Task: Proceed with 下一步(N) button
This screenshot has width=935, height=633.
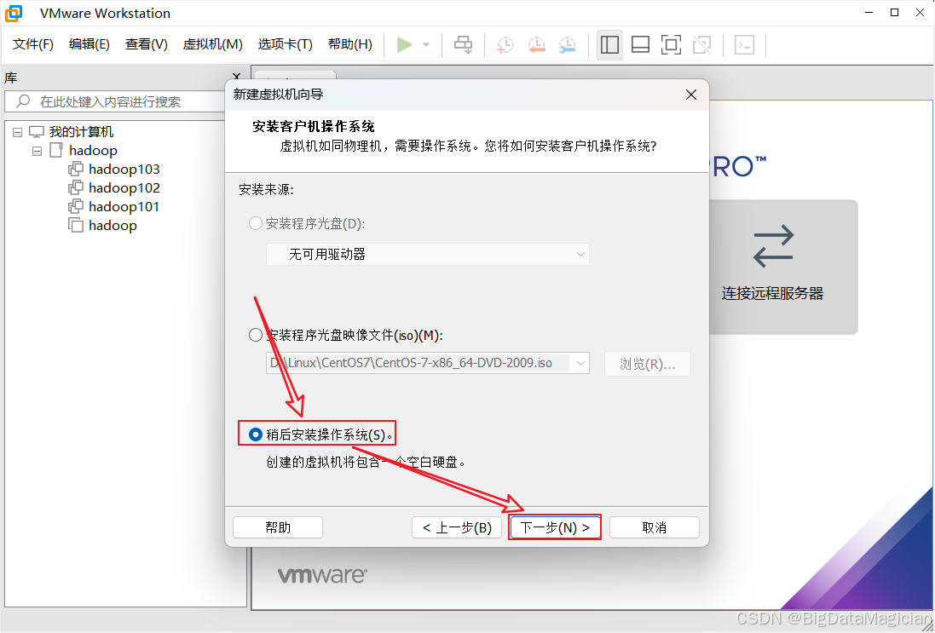Action: [555, 527]
